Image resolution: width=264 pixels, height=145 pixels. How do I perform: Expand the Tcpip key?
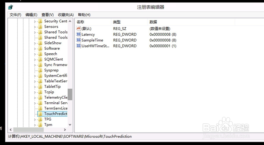(35, 92)
